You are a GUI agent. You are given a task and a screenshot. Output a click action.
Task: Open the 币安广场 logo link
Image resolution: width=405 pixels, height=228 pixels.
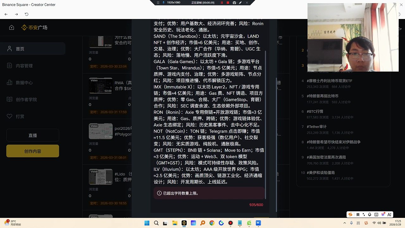34,28
